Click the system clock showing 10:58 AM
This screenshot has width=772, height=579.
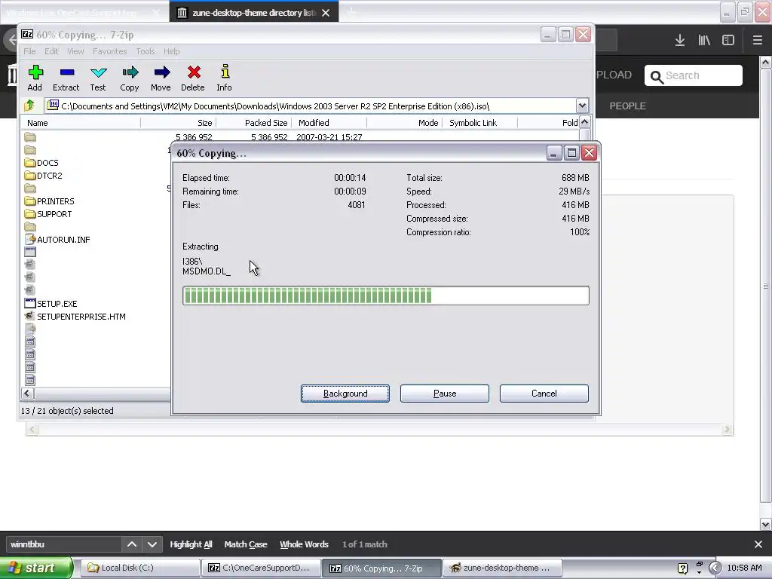[x=744, y=568]
